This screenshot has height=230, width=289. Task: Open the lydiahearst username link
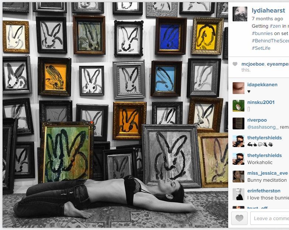268,10
